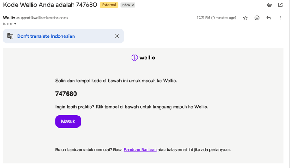Open the Panduan Bantuan link
The height and width of the screenshot is (168, 290).
coord(140,150)
